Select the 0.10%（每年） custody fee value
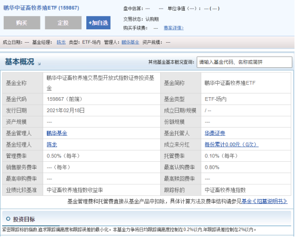Viewport: 295px width, 237px height. coord(222,156)
